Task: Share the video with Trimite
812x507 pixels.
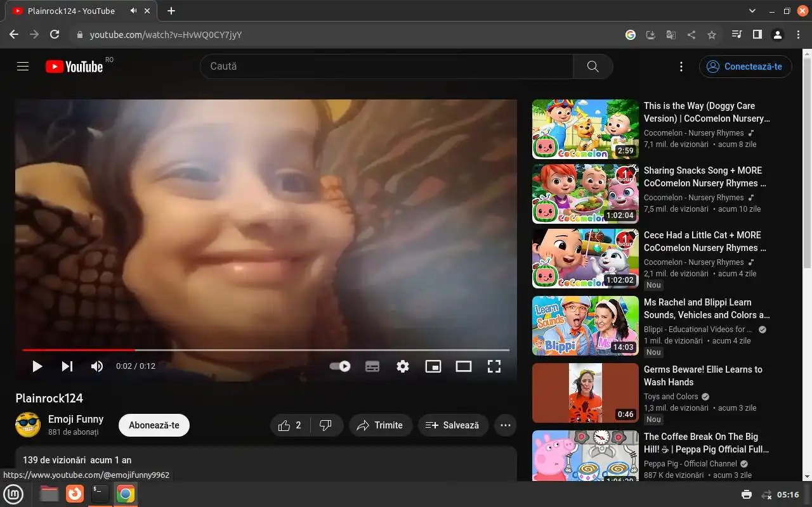Action: (380, 425)
